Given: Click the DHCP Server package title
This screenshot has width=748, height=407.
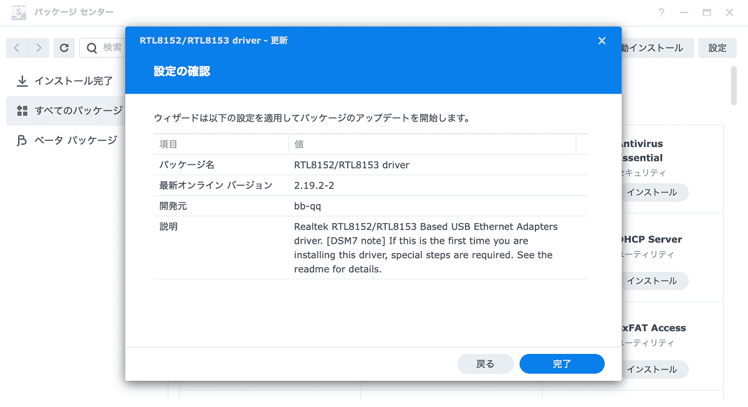Looking at the screenshot, I should pos(651,239).
